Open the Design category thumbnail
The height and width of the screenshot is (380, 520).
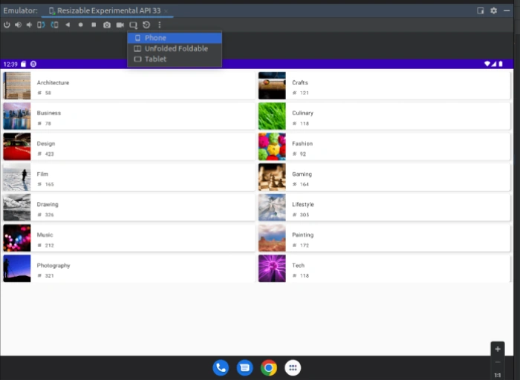click(17, 146)
